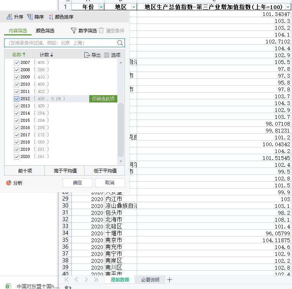Select cell 南京市
This screenshot has width=292, height=289.
click(120, 240)
